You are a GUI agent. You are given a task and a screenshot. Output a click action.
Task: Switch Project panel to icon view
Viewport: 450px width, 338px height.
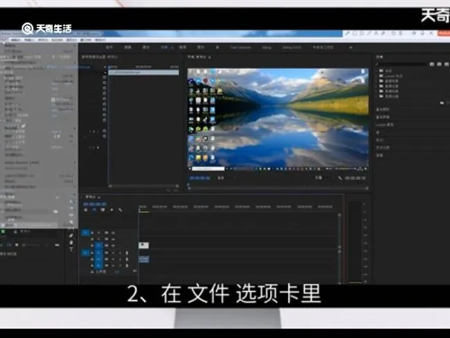click(17, 245)
